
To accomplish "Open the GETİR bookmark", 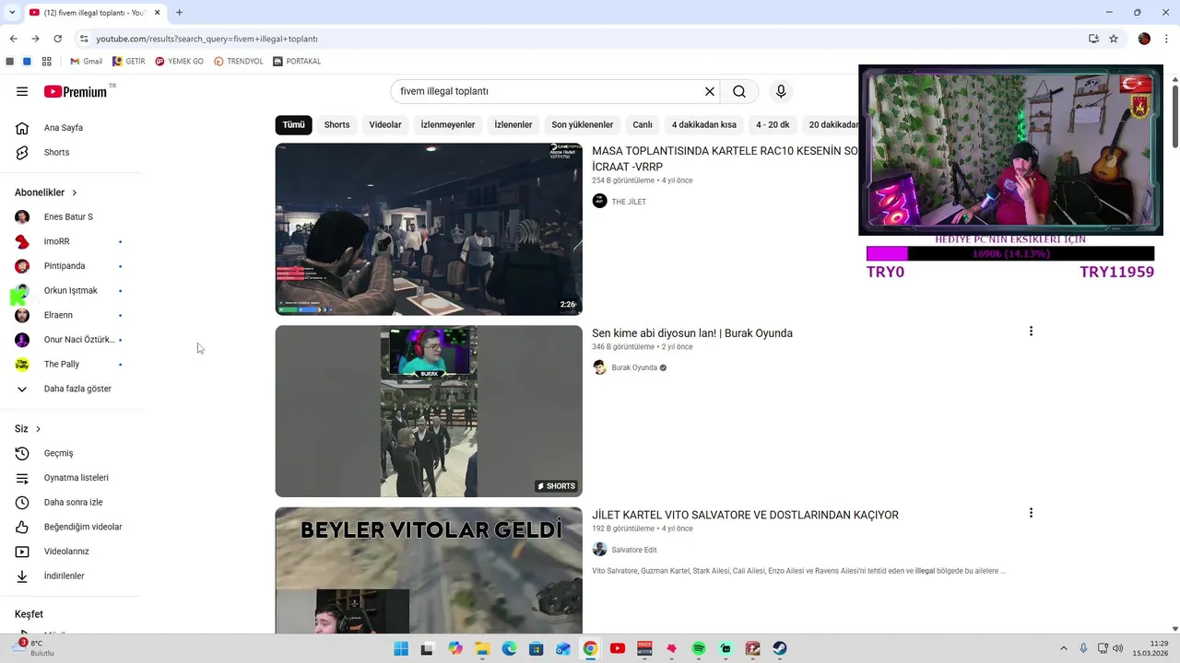I will pos(129,62).
